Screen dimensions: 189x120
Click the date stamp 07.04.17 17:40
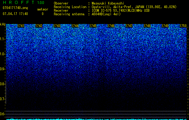coord(15,14)
